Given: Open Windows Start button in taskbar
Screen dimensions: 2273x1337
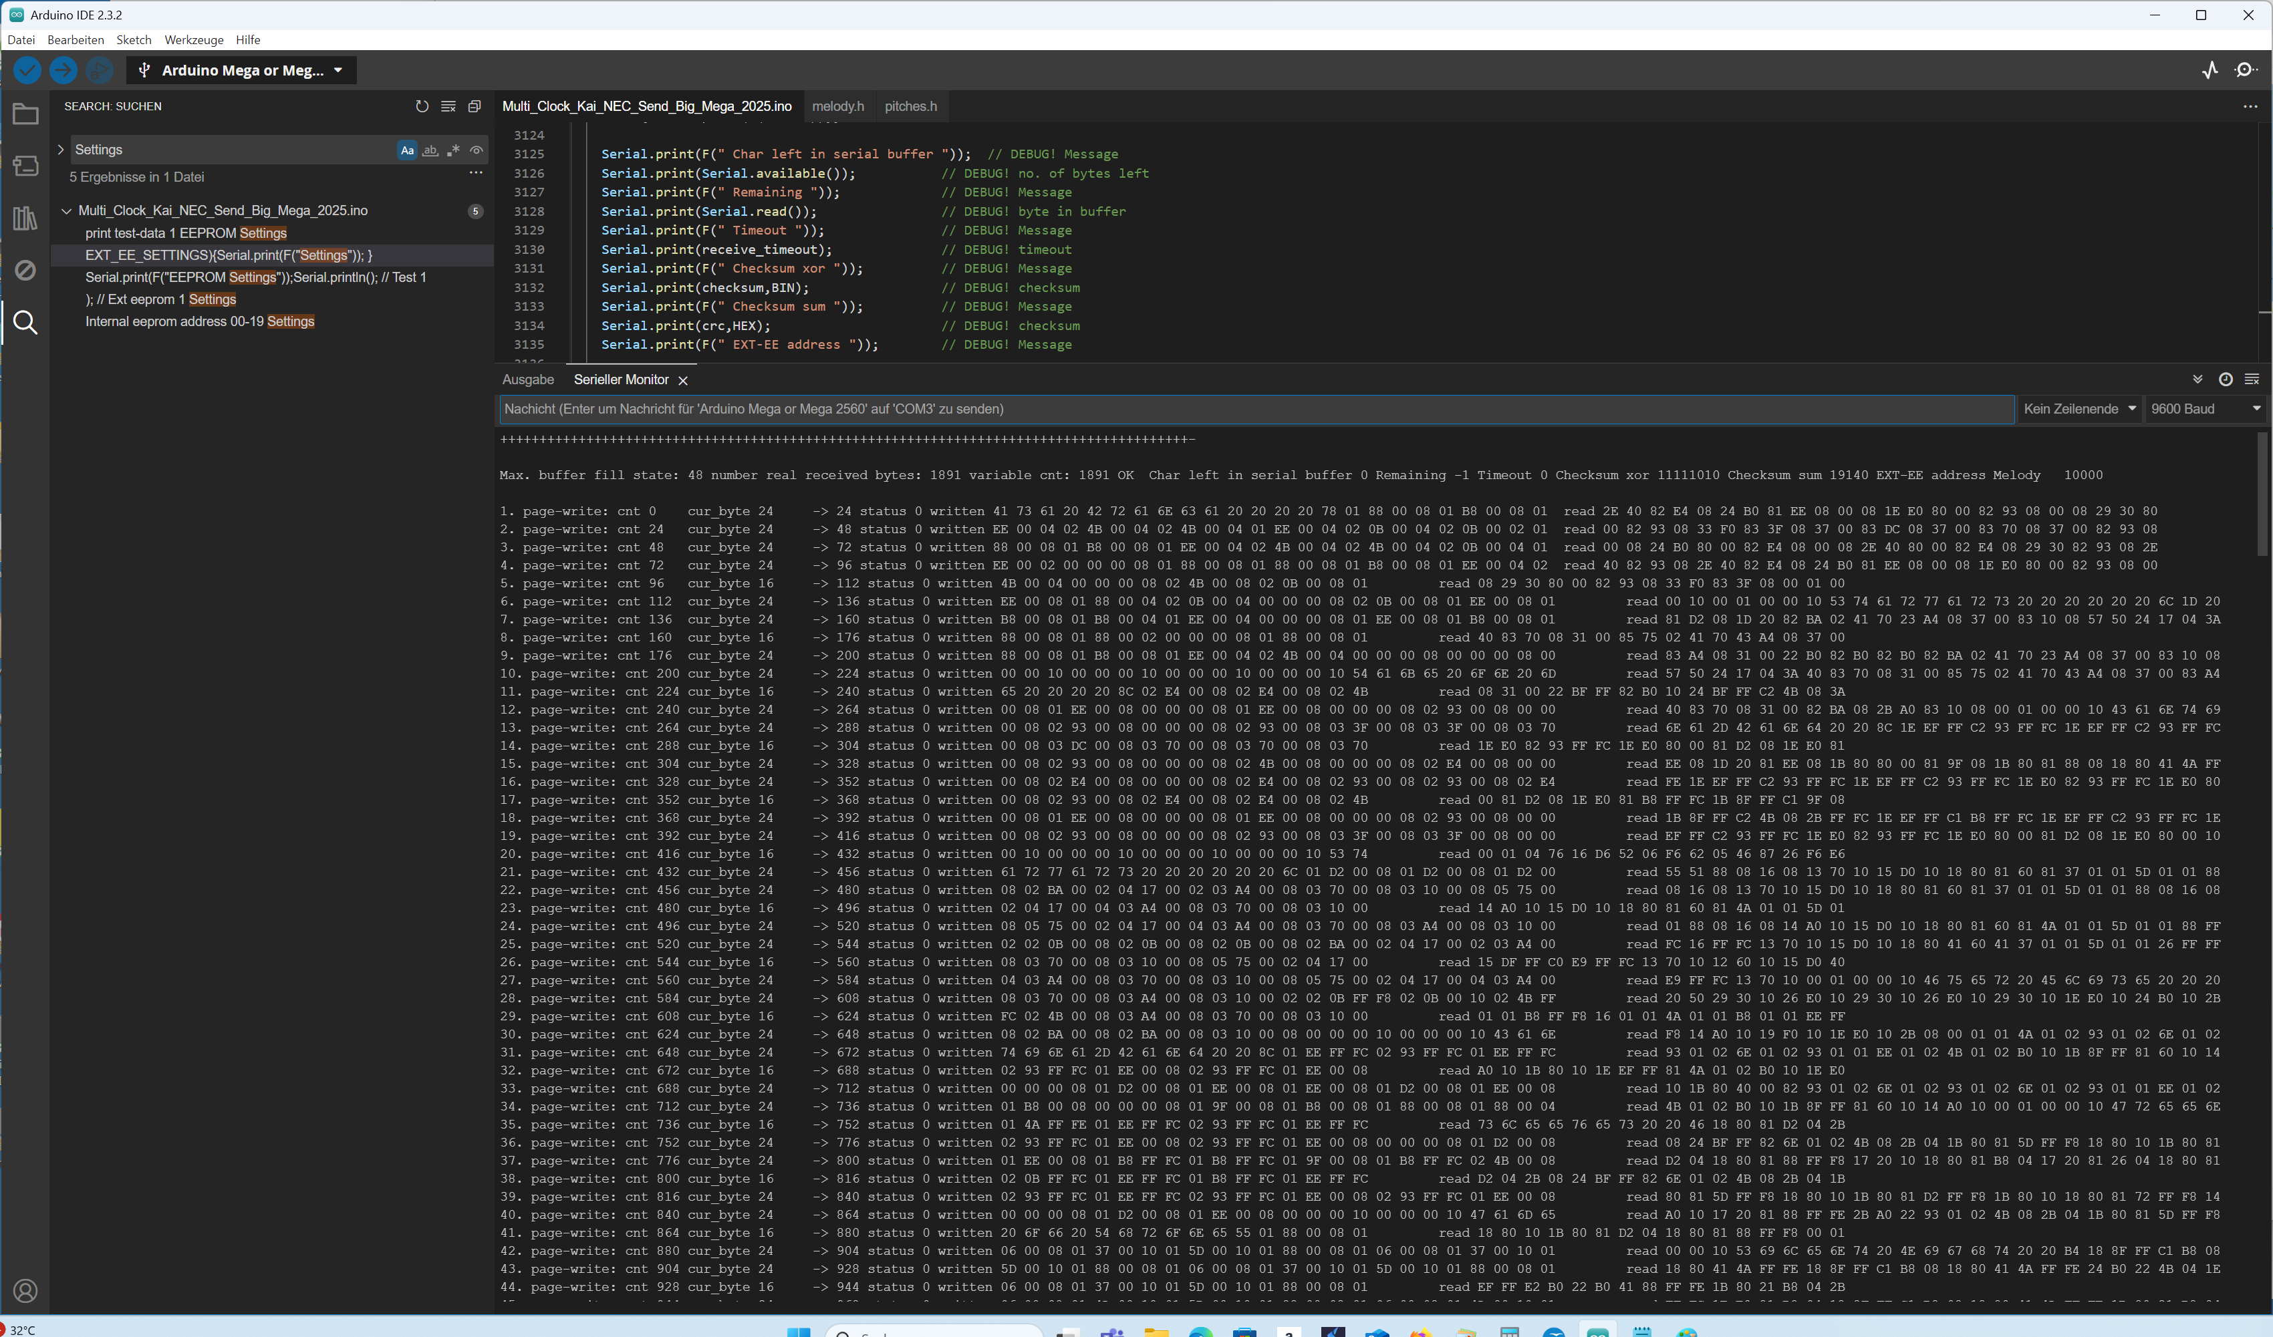Looking at the screenshot, I should (x=798, y=1332).
